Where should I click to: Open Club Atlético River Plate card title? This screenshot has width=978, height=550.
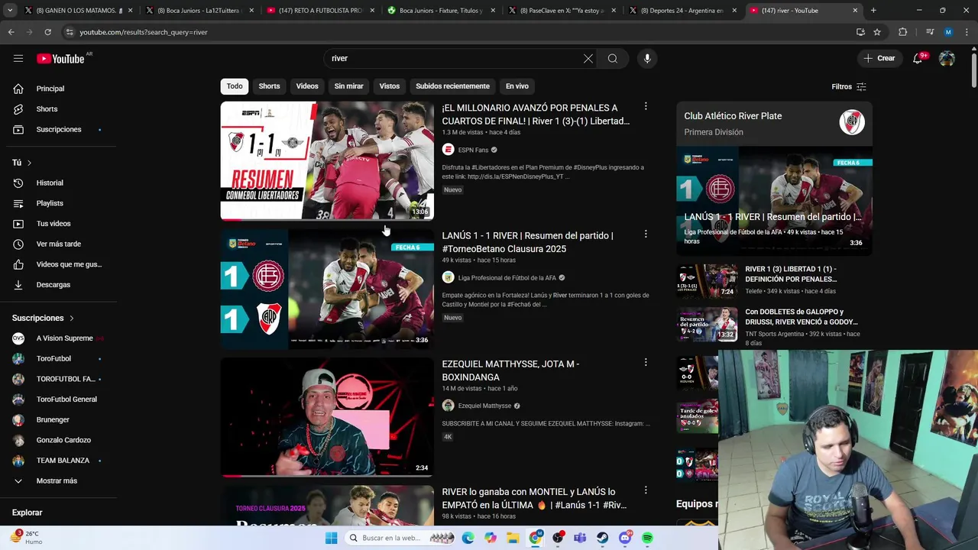pyautogui.click(x=733, y=116)
